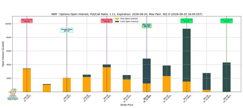Viewport: 243px width, 108px height.
Task: Click the dark calls segment at strike 302.00
Action: tap(147, 71)
